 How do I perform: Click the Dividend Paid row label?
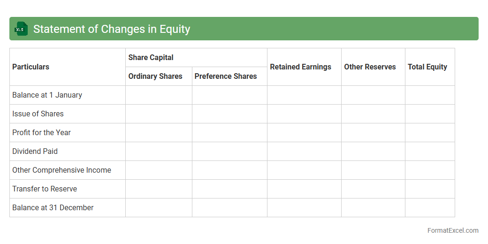[35, 152]
